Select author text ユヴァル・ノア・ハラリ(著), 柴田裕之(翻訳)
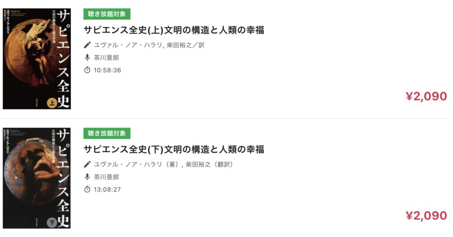The width and height of the screenshot is (453, 237). [164, 164]
